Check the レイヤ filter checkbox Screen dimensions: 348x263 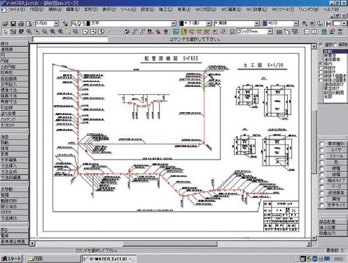(322, 150)
